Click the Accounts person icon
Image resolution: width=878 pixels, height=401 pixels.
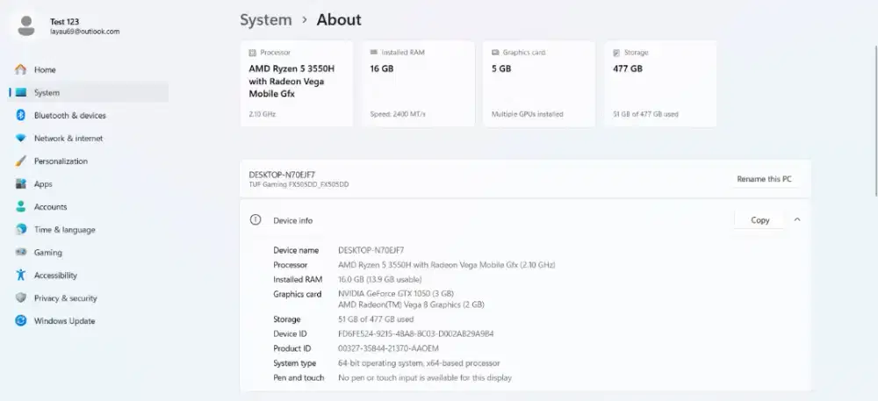coord(21,207)
